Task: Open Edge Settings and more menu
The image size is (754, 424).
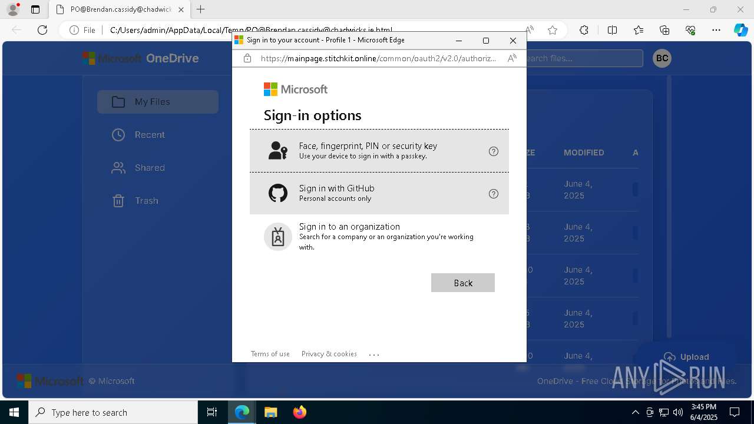Action: point(716,30)
